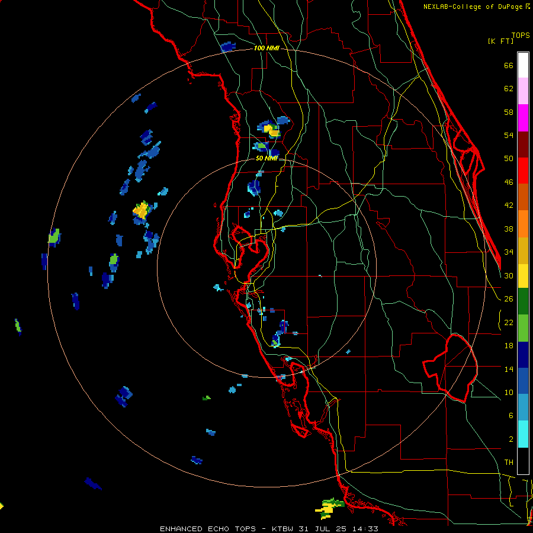
Task: Click the 30 value on the legend
Action: click(x=509, y=275)
